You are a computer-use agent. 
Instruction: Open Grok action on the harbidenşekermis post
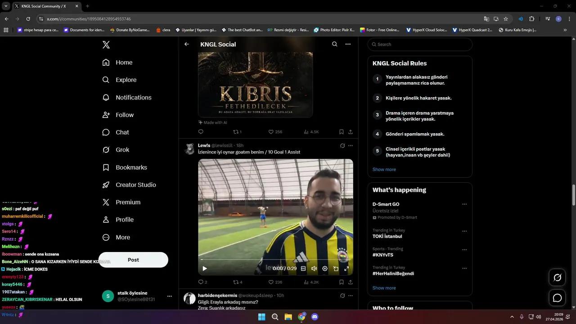[x=342, y=296]
